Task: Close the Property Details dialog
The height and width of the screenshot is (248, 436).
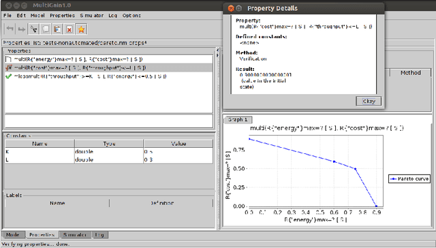Action: (231, 8)
